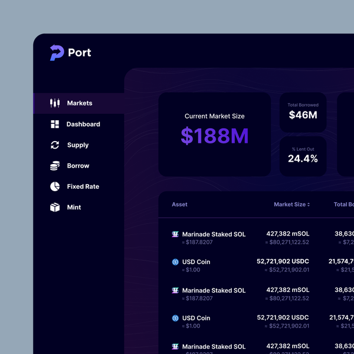Screen dimensions: 354x354
Task: Click the Fixed Rate pie-chart icon
Action: (55, 186)
